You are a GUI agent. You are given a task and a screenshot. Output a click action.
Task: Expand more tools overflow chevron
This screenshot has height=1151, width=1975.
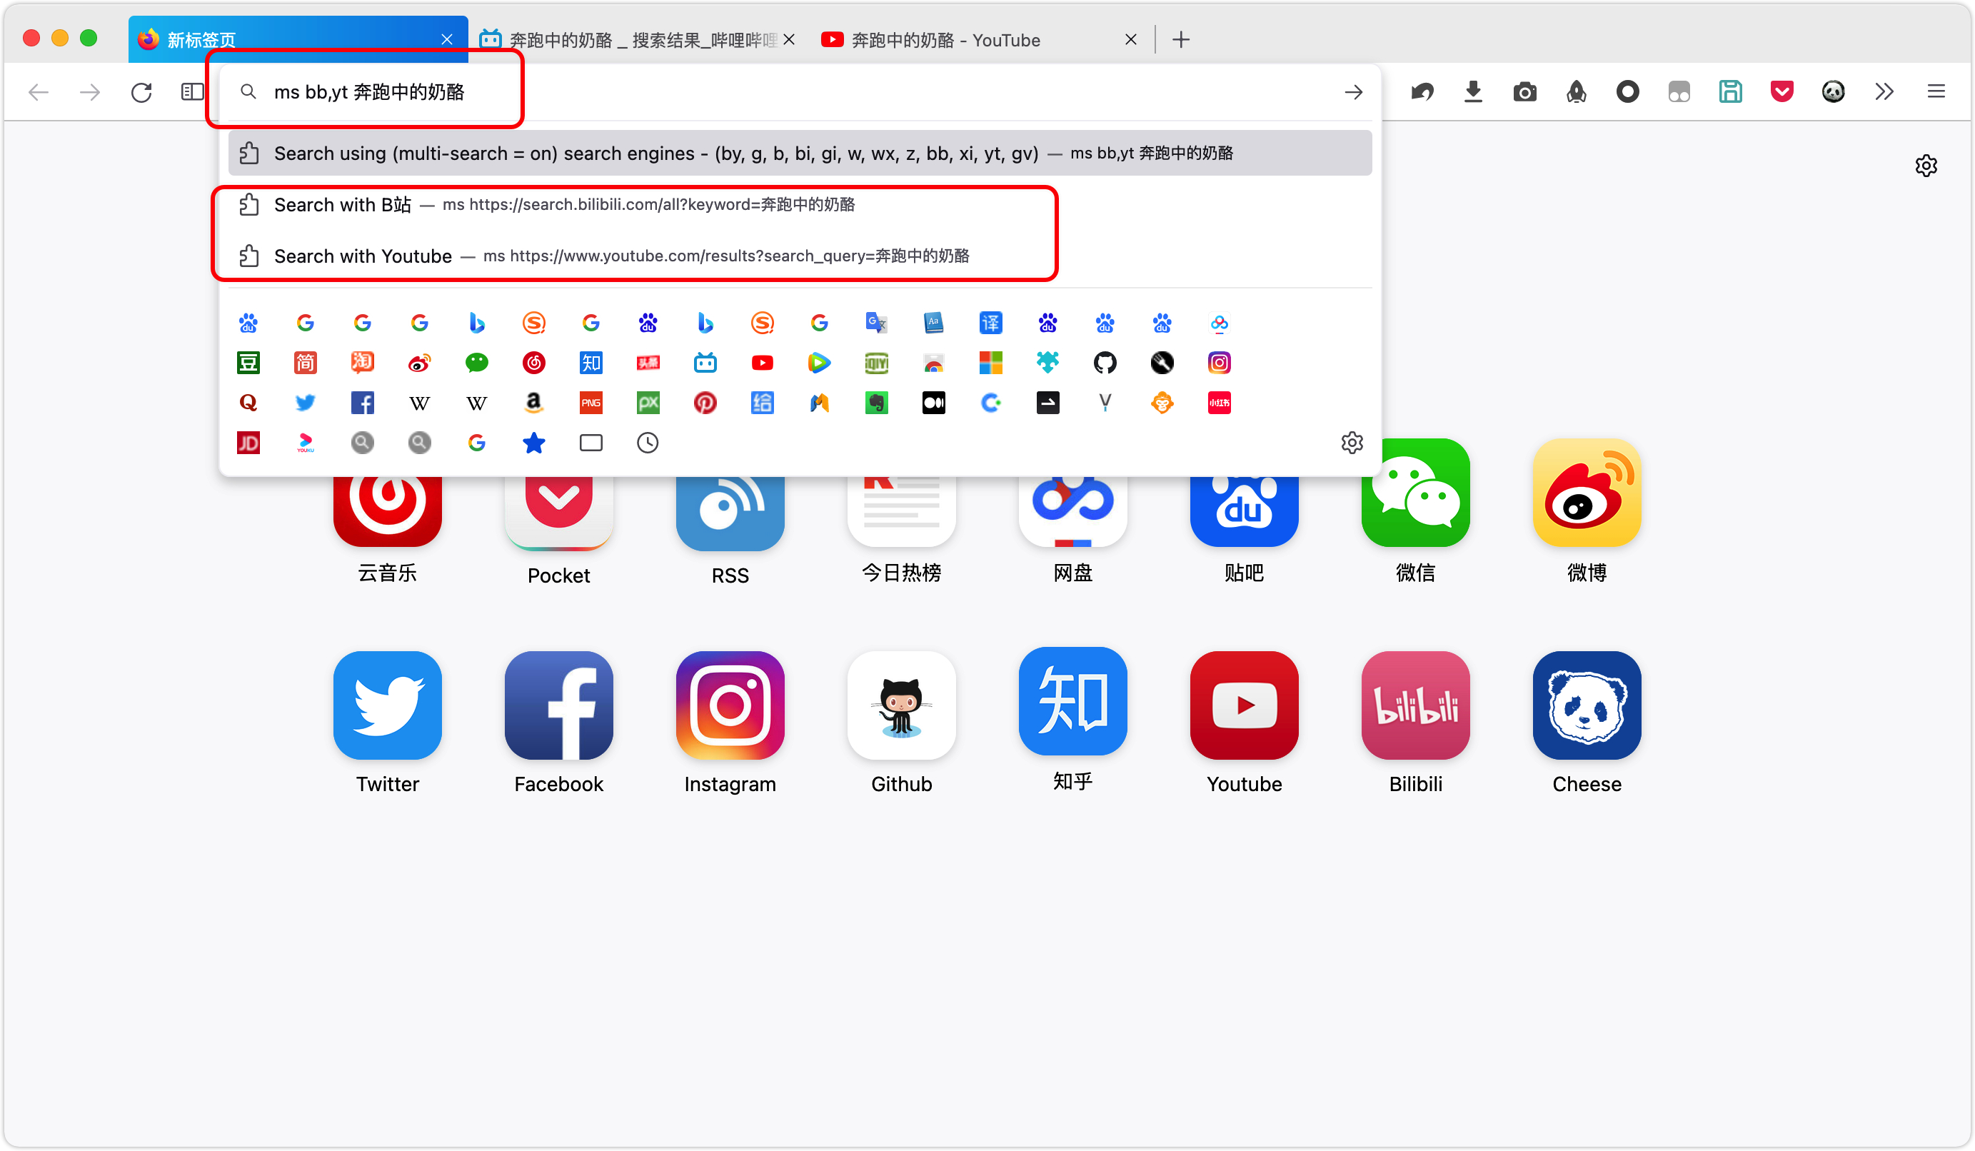[x=1884, y=91]
